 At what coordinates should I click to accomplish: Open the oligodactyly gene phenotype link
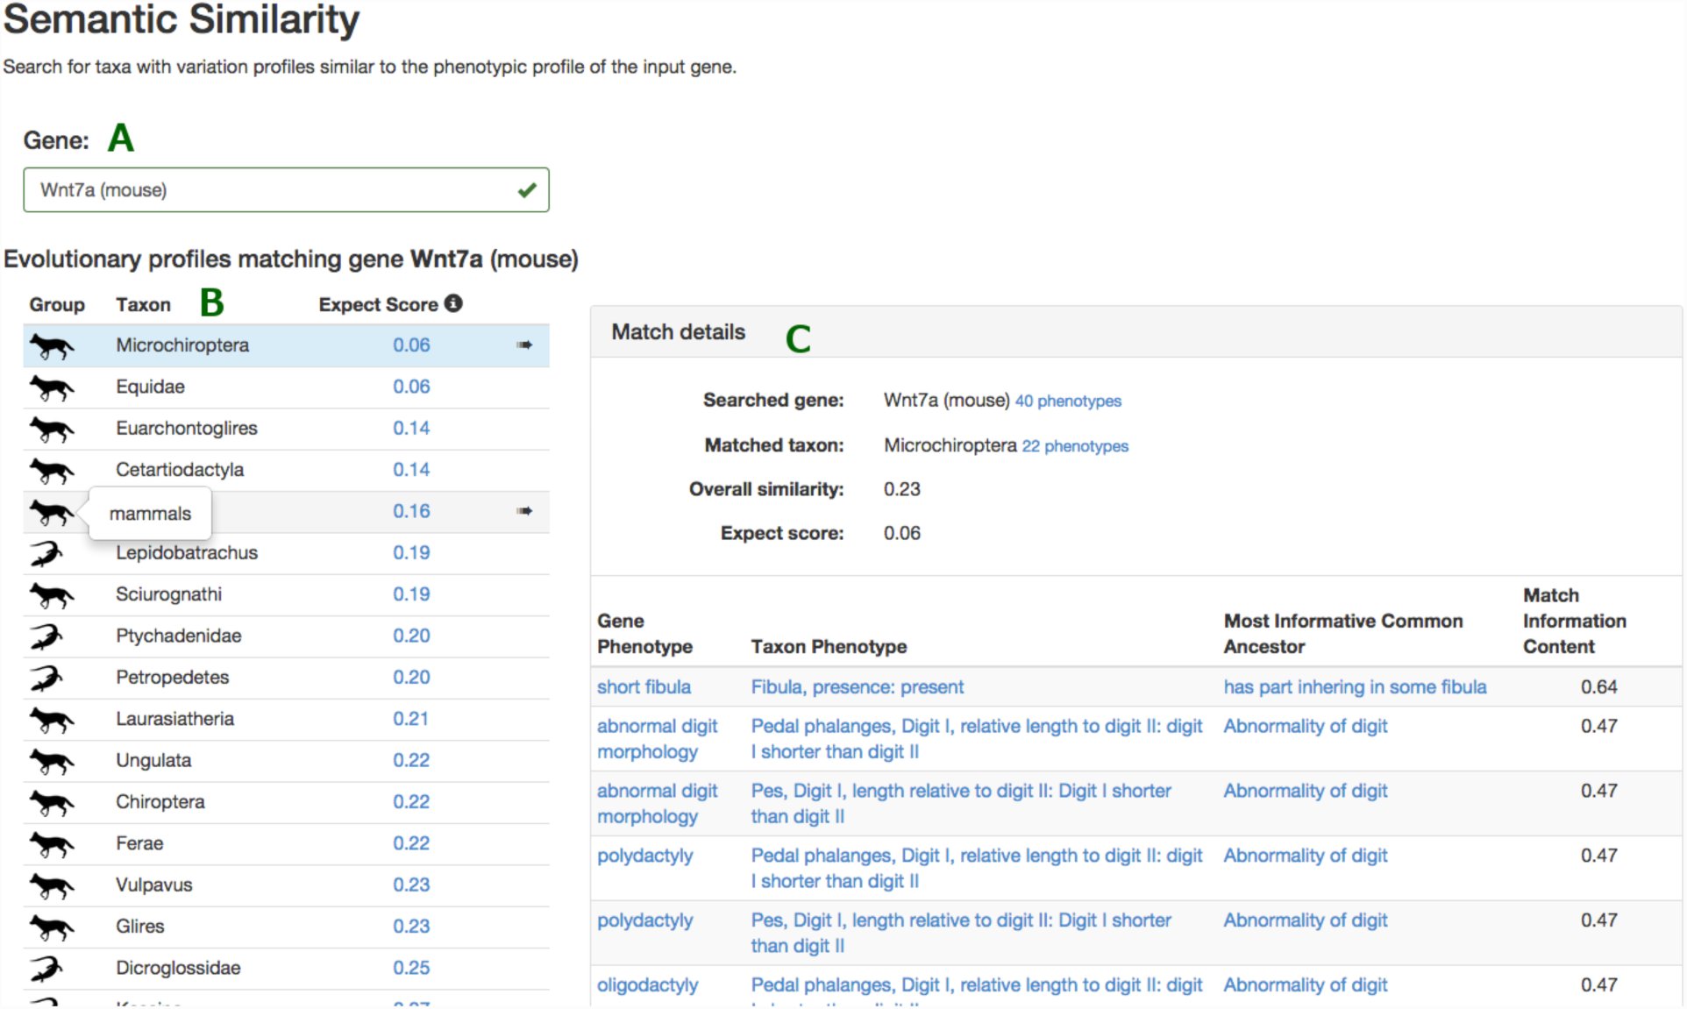click(x=647, y=985)
